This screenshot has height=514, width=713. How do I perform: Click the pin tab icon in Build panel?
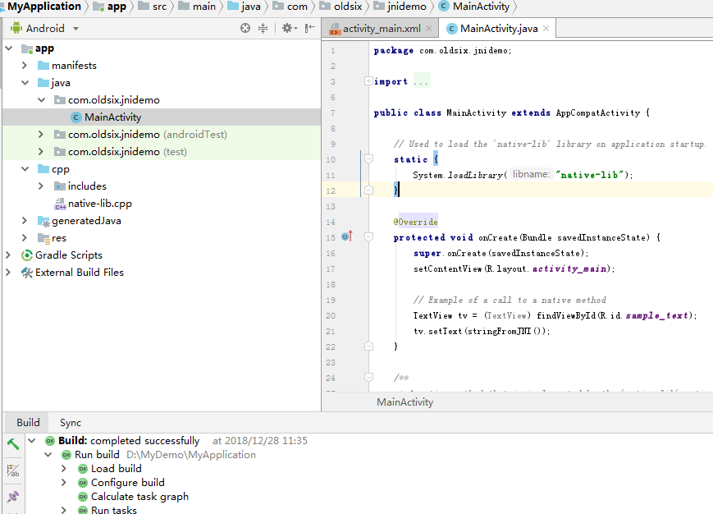pyautogui.click(x=13, y=496)
